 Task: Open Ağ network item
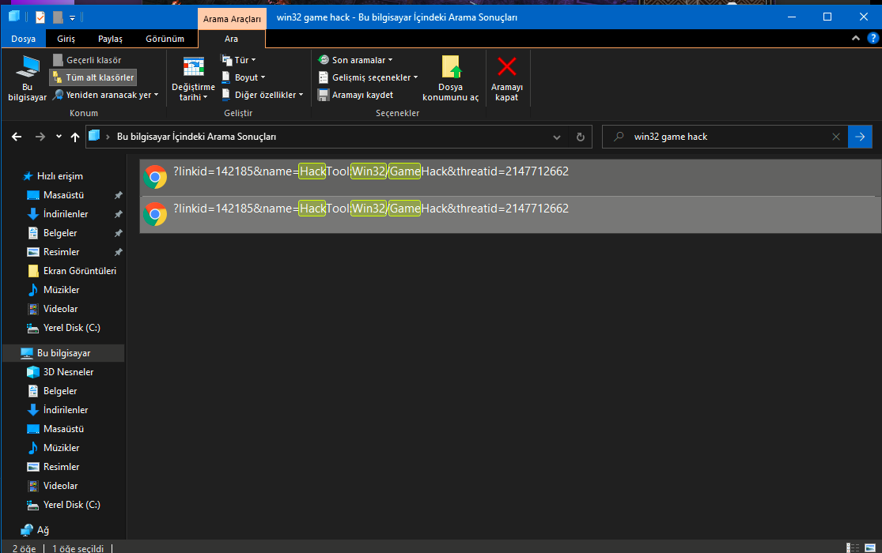pyautogui.click(x=35, y=530)
